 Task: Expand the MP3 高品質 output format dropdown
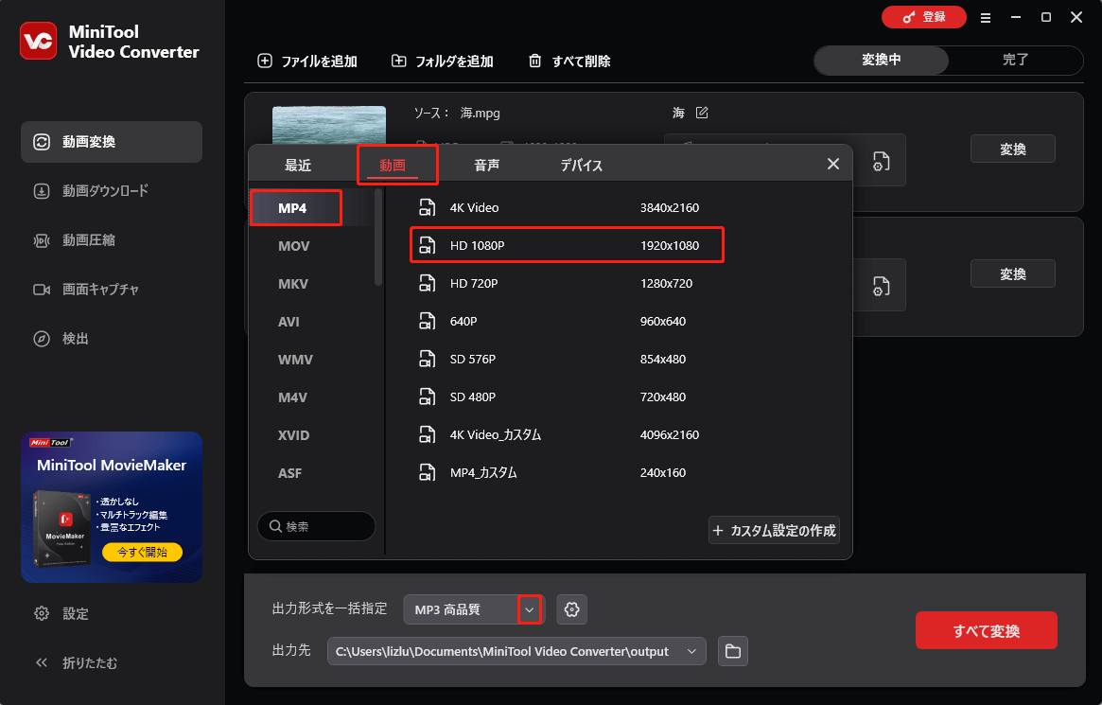(x=530, y=609)
